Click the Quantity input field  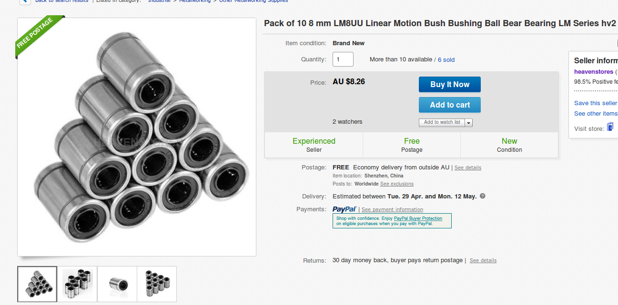tap(343, 59)
